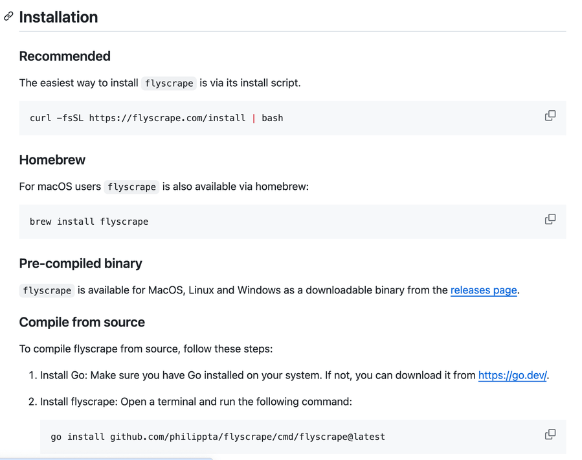Viewport: 582px width, 460px height.
Task: Follow the https://go.dev/ link
Action: (513, 375)
